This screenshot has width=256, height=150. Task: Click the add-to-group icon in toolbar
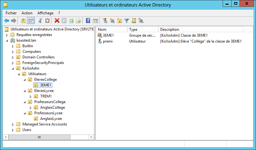click(x=141, y=21)
